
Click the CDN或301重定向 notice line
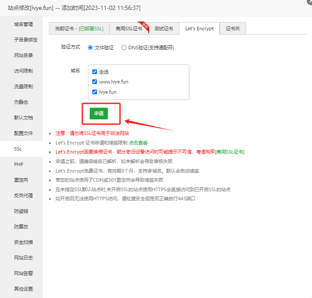coord(110,180)
